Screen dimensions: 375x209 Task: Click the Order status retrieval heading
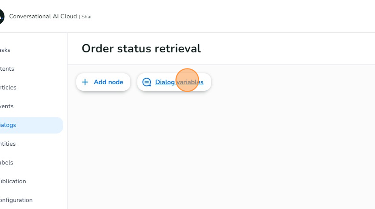pos(141,48)
